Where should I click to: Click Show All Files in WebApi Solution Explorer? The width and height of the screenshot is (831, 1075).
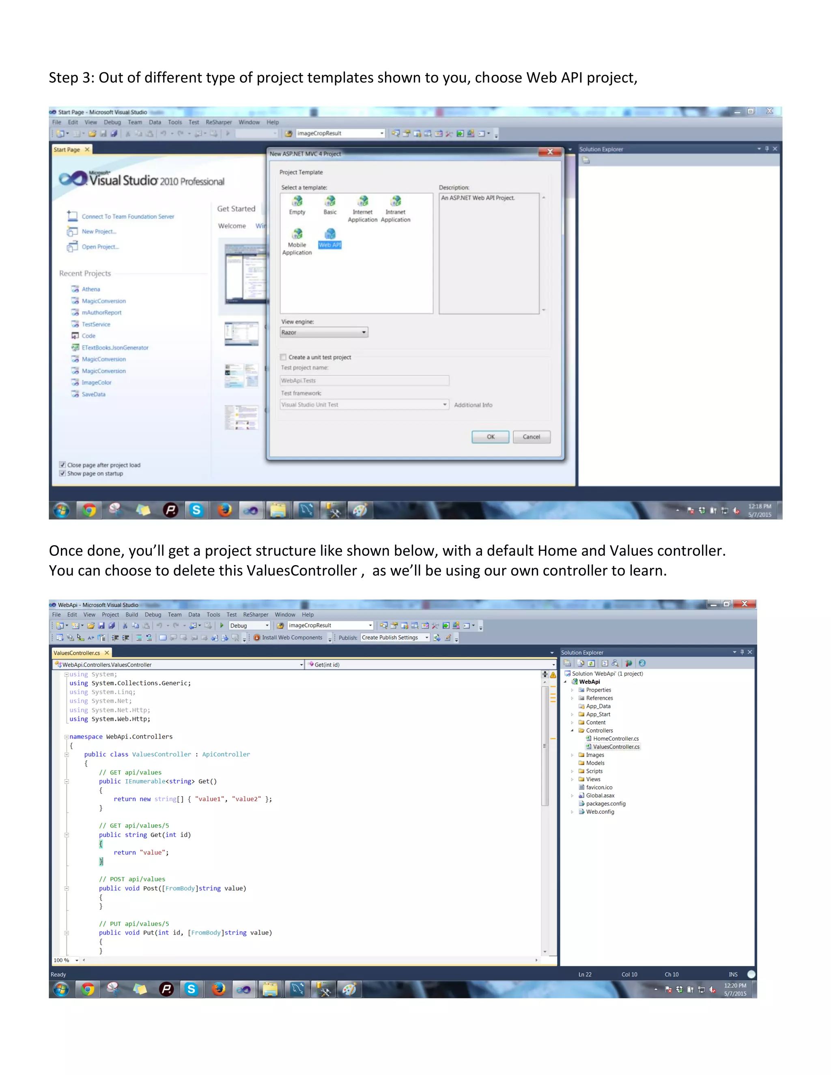581,664
